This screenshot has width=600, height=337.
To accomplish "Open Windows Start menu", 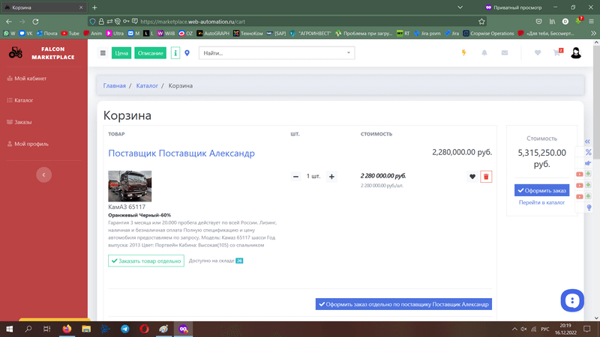I will tap(9, 329).
